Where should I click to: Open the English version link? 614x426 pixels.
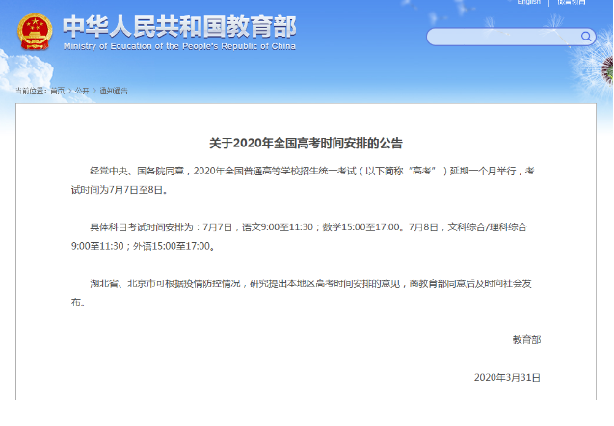[x=528, y=2]
